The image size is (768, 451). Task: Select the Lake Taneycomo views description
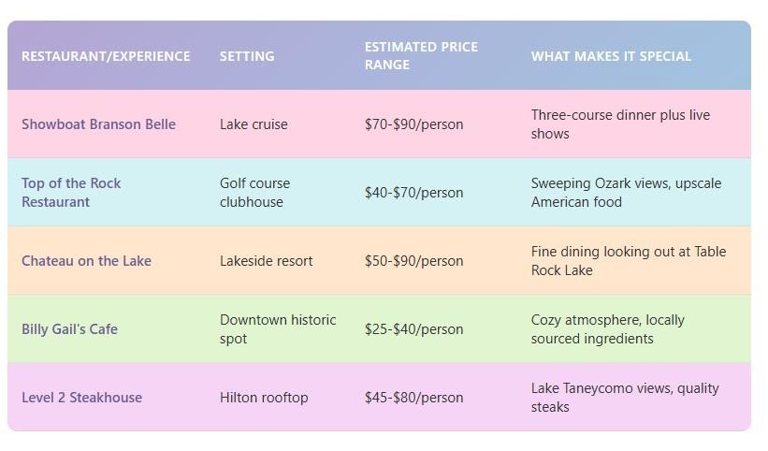625,398
